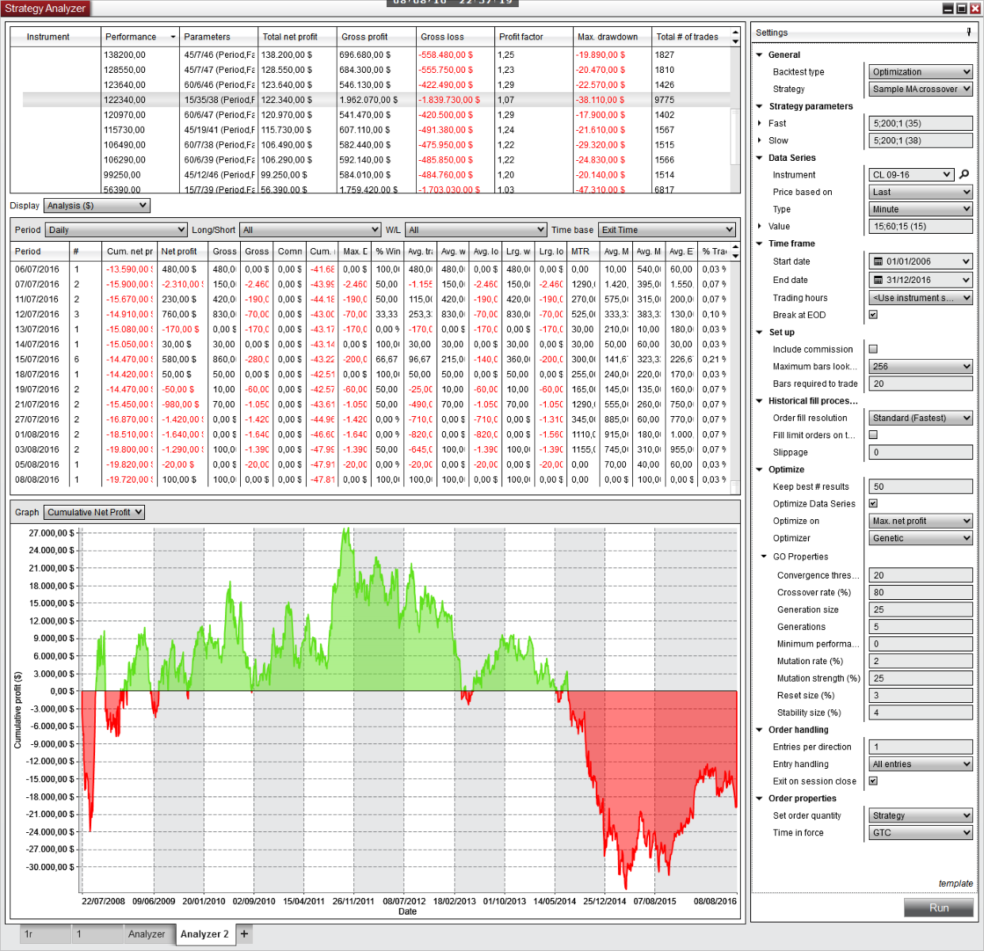Toggle Optimize Data Series checkbox

(873, 503)
